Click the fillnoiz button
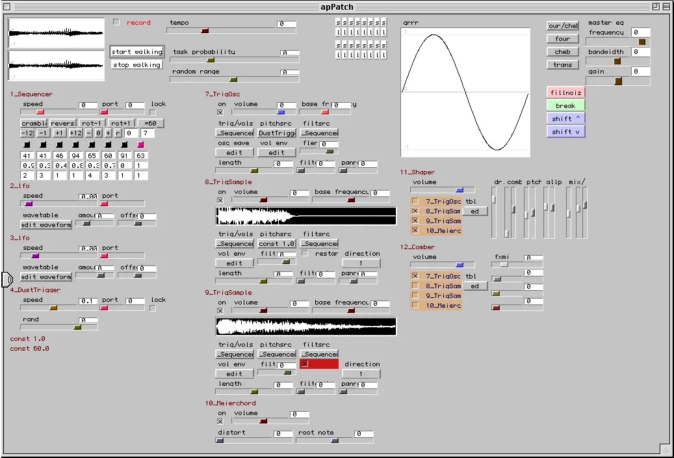Viewport: 674px width, 458px height. pyautogui.click(x=565, y=92)
